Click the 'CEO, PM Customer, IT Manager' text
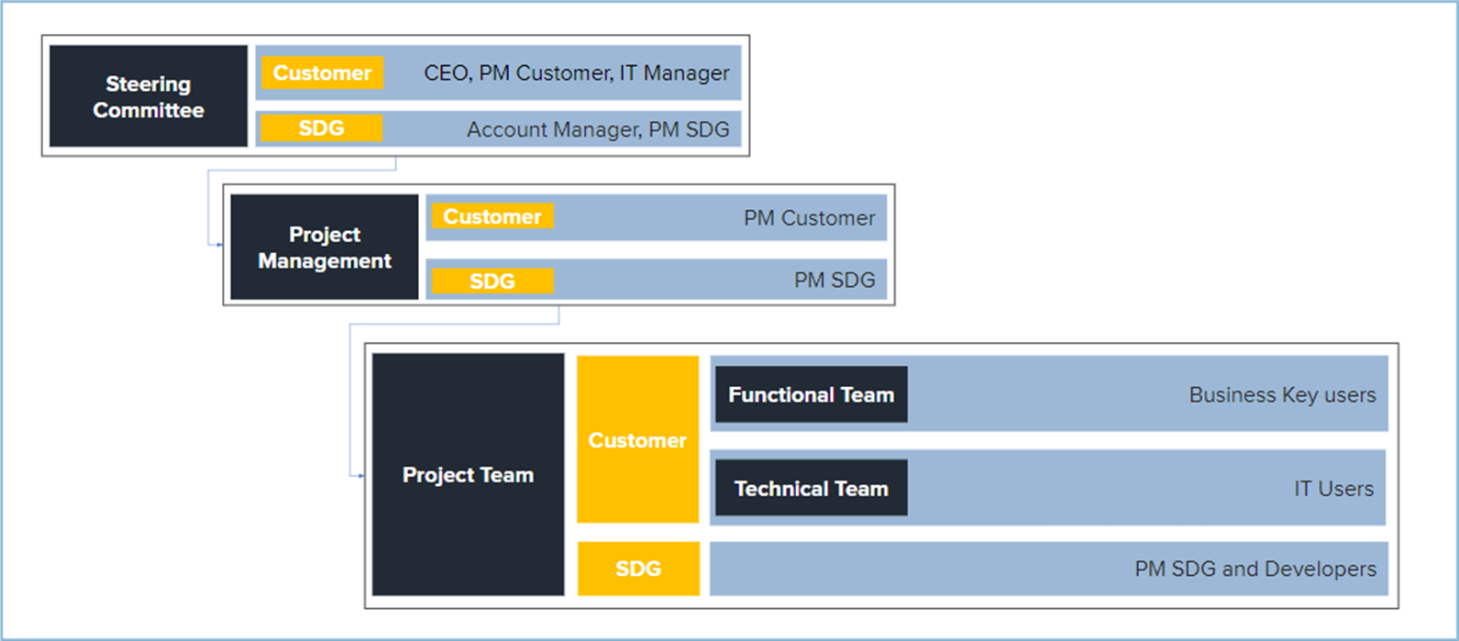Screen dimensions: 1459x641 click(x=576, y=73)
